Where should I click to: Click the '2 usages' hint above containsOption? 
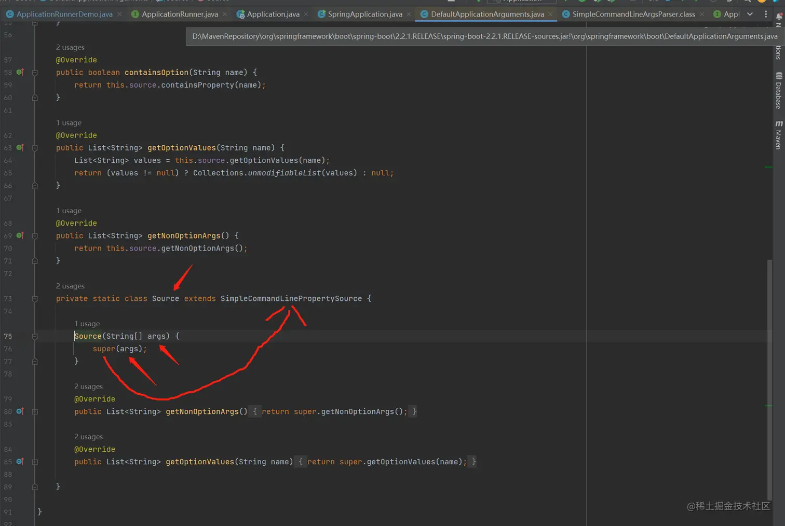click(70, 47)
